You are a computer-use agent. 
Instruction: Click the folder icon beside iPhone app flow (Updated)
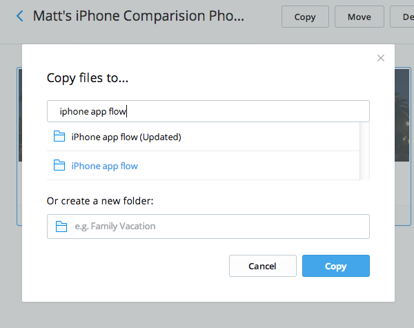pyautogui.click(x=59, y=137)
